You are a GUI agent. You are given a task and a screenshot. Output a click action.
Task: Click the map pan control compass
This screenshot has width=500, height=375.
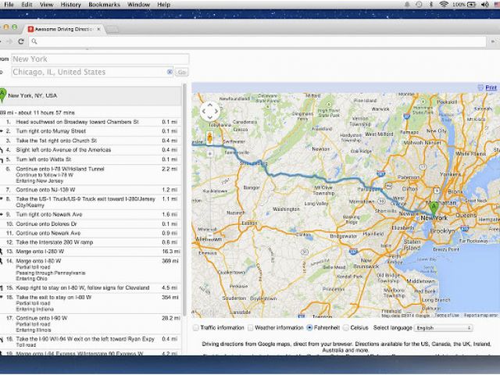pyautogui.click(x=210, y=111)
